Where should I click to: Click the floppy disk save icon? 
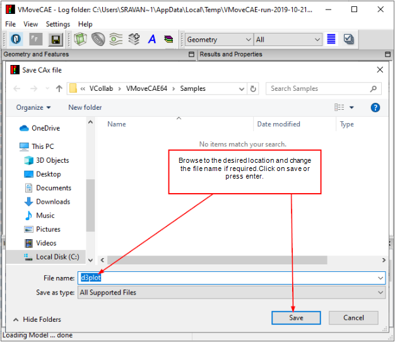click(x=56, y=40)
